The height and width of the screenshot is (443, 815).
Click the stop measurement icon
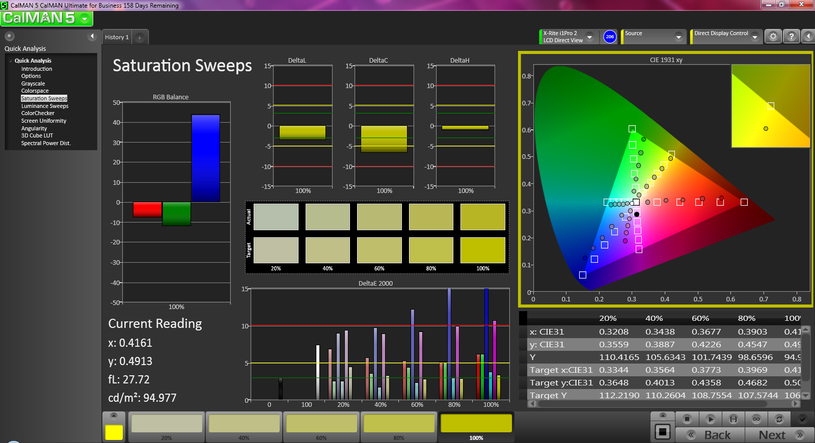[687, 419]
